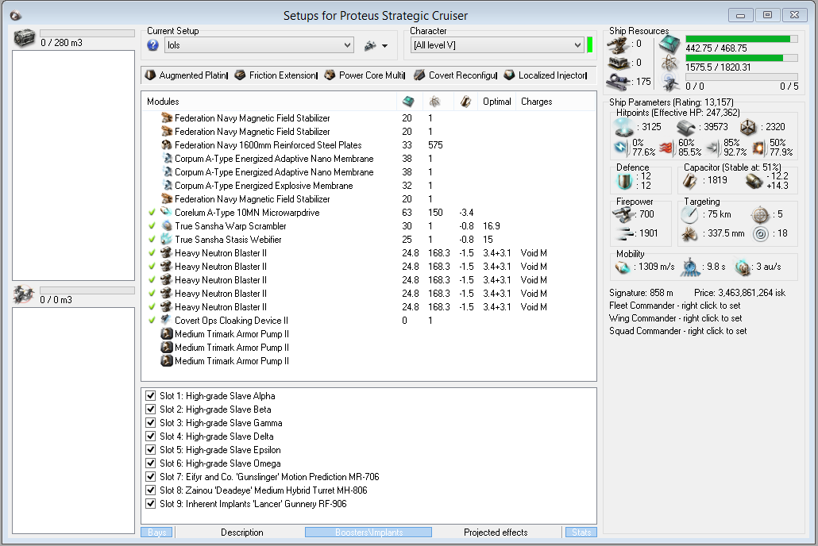Uncheck Slot 3 High-grade Slave Gamma
Image resolution: width=818 pixels, height=546 pixels.
(x=151, y=423)
